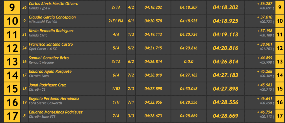Select the left yellow position 17 box
Viewport: 285px width, 123px height.
(x=10, y=116)
